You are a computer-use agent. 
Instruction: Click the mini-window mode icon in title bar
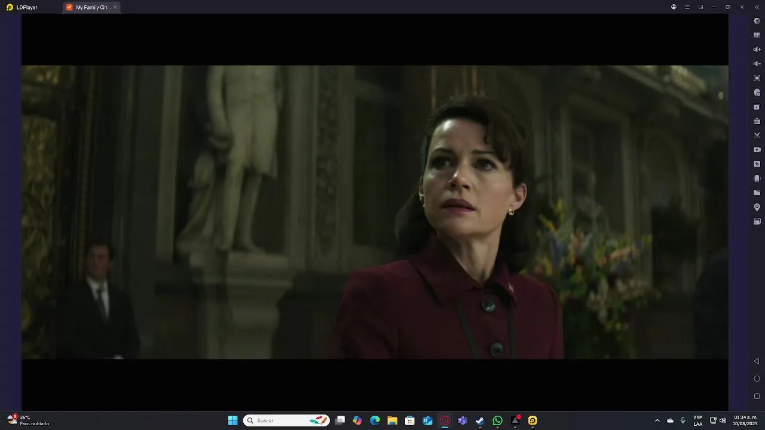(x=700, y=7)
